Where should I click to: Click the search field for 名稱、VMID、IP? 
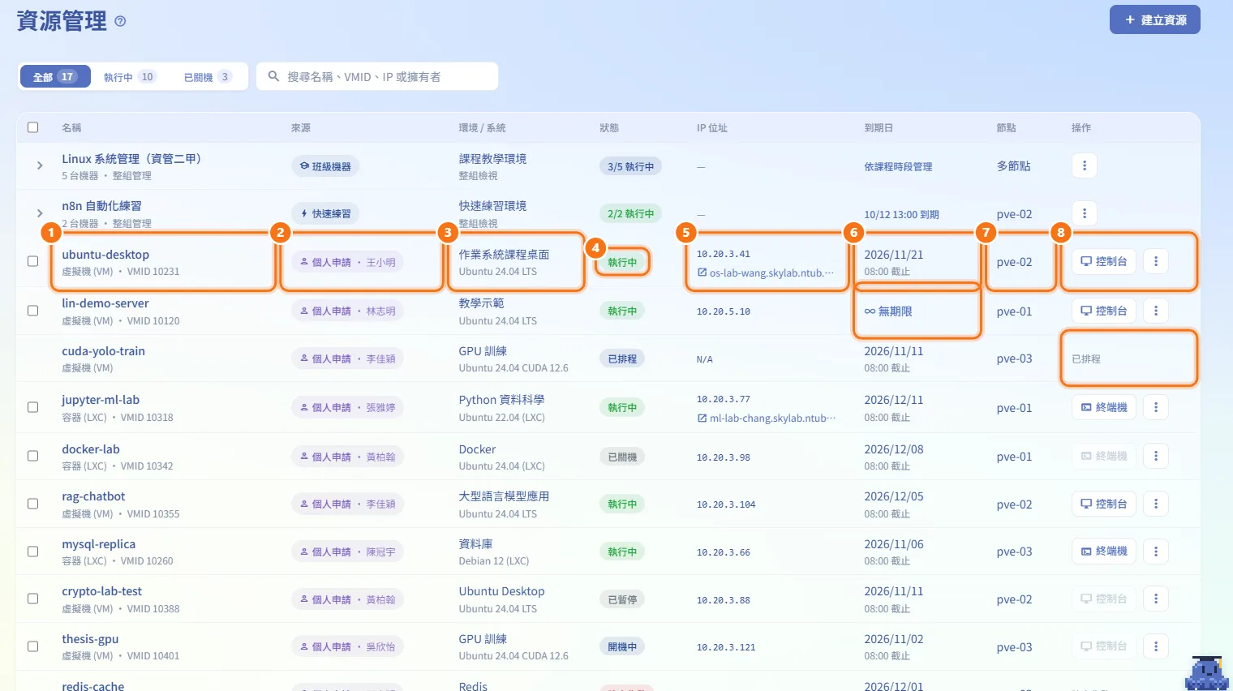tap(377, 76)
